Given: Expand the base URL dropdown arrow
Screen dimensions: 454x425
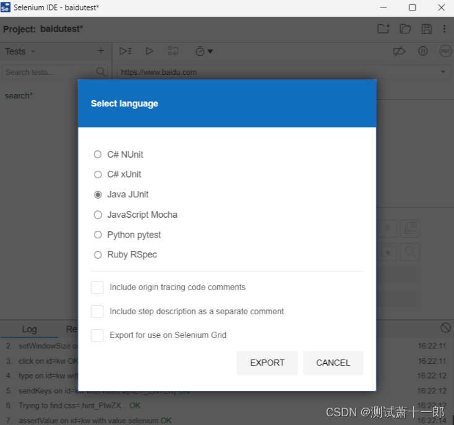Looking at the screenshot, I should [x=443, y=72].
